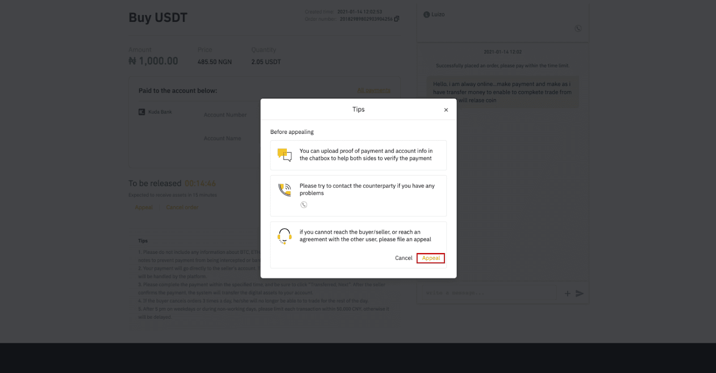Send the chat message
716x373 pixels.
pos(580,294)
